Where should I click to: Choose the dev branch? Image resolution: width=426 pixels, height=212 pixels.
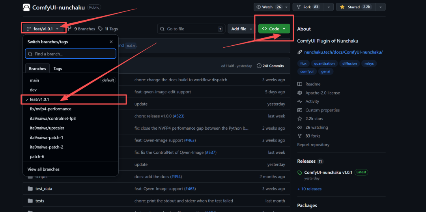(x=71, y=90)
